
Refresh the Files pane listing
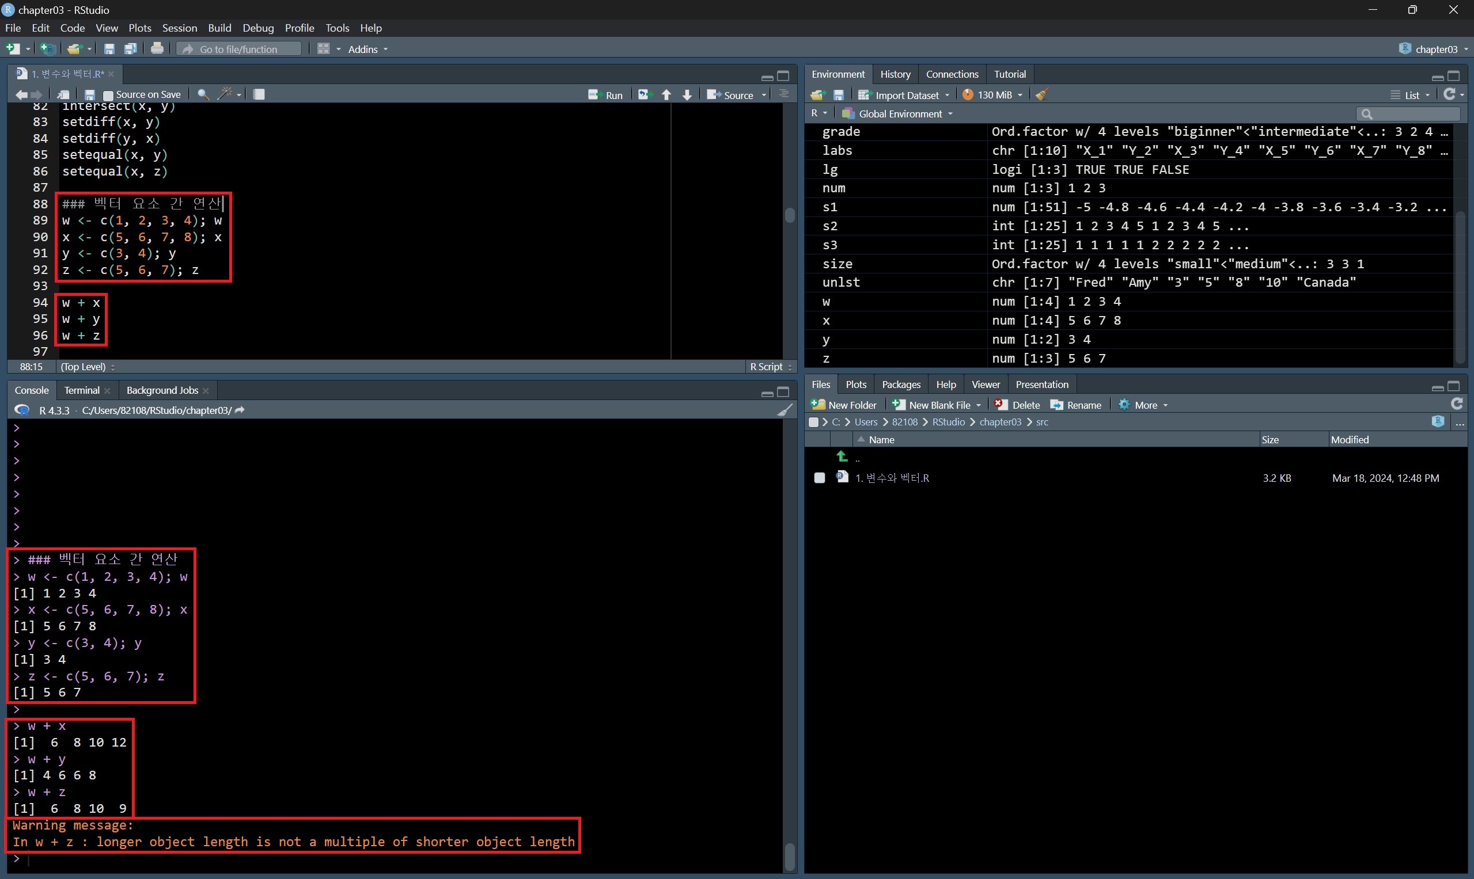(1457, 405)
